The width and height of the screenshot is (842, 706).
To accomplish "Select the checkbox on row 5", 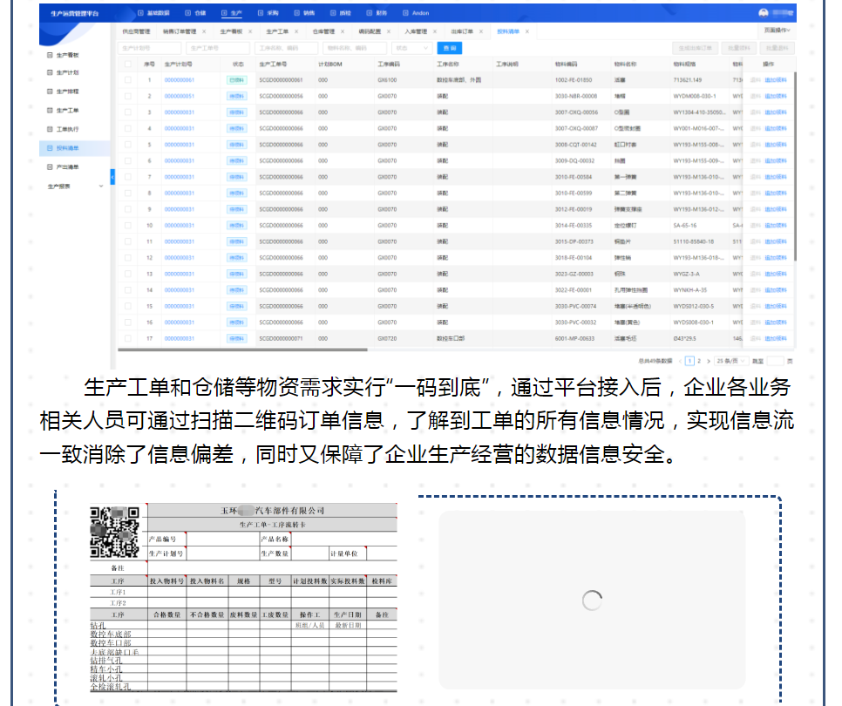I will pos(128,145).
